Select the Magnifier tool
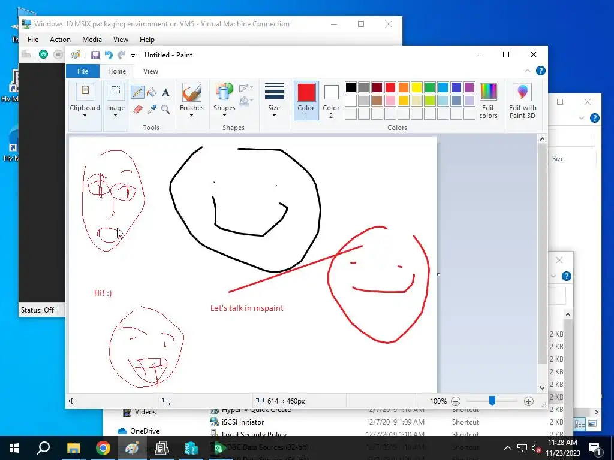Image resolution: width=614 pixels, height=460 pixels. pos(165,109)
